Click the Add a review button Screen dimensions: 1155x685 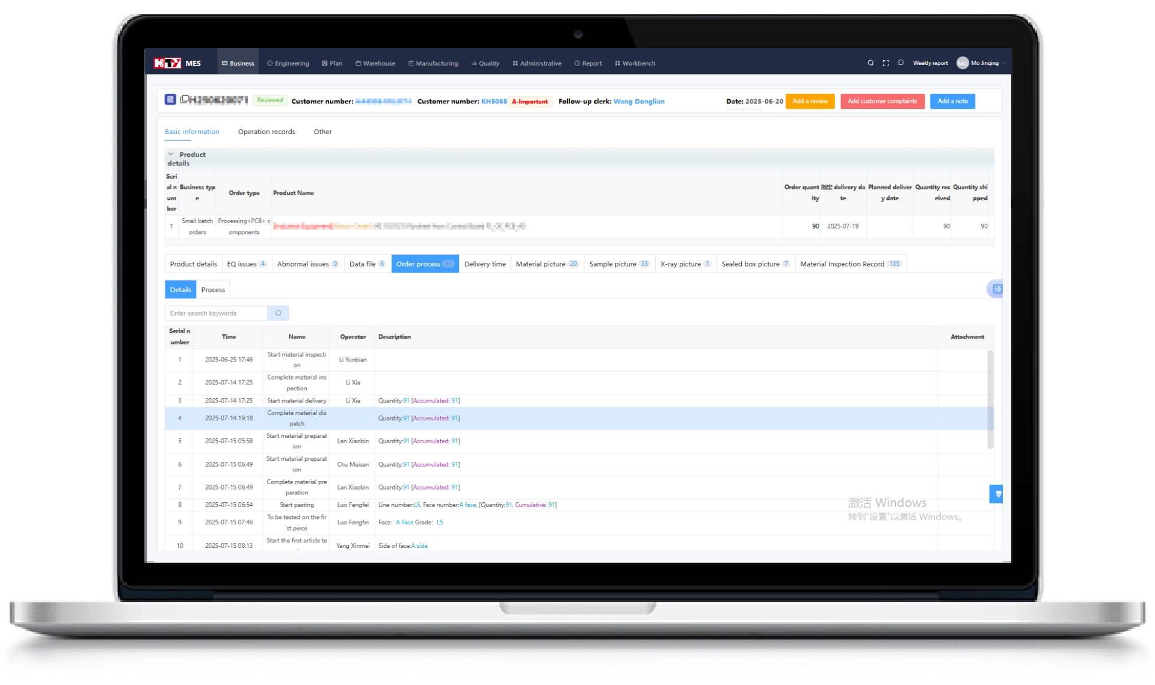(x=810, y=101)
